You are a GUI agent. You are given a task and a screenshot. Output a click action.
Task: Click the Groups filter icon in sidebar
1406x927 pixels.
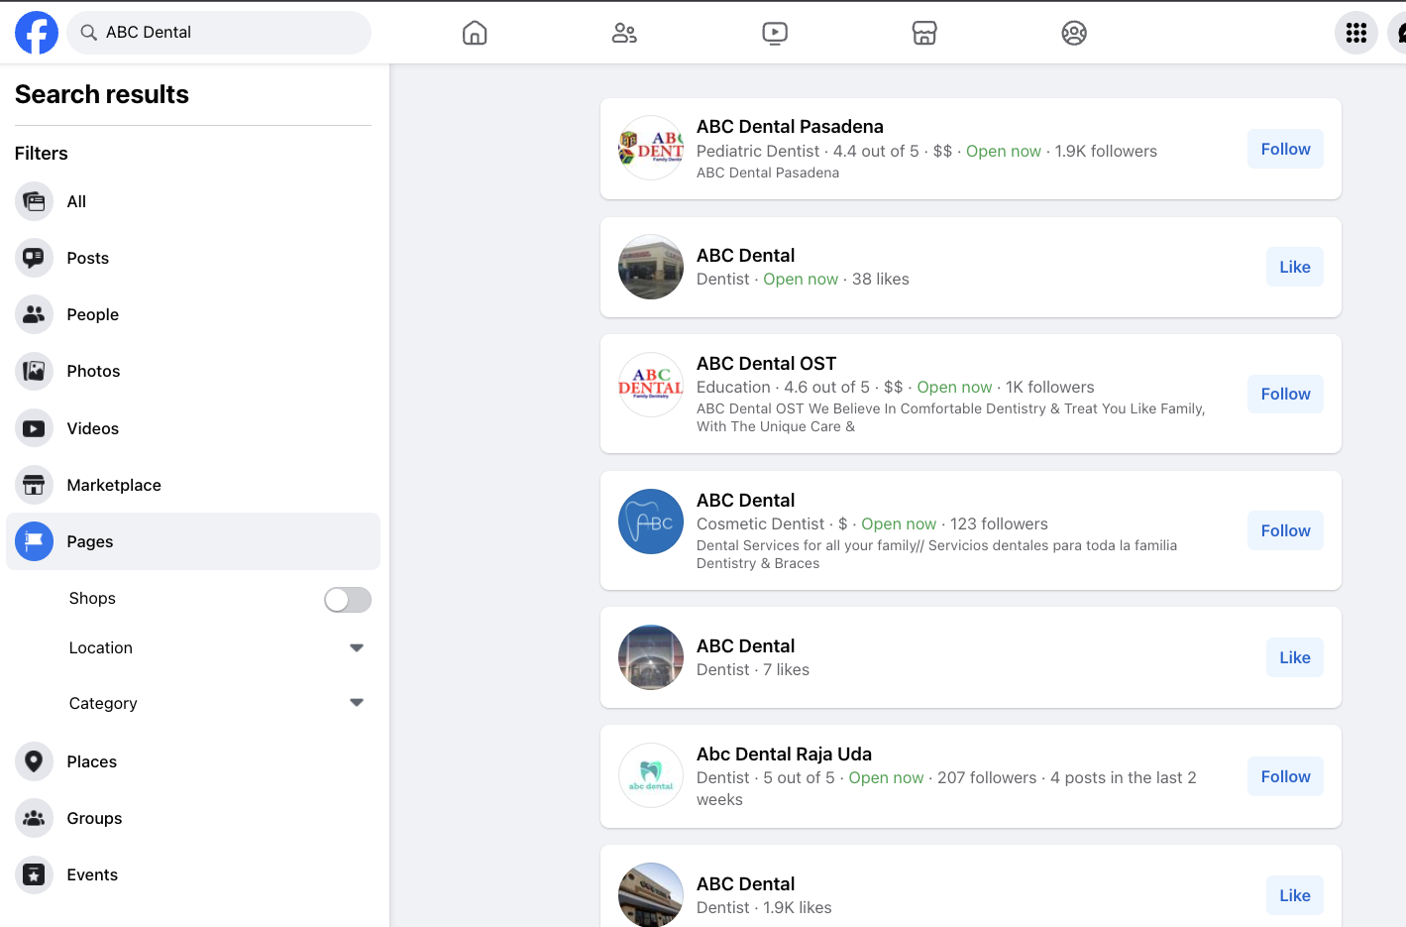tap(34, 818)
